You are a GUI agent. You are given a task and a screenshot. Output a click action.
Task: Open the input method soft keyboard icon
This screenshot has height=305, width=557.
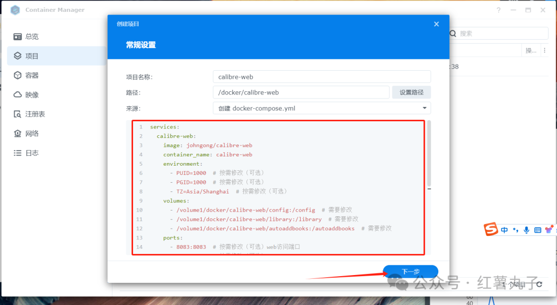point(537,230)
